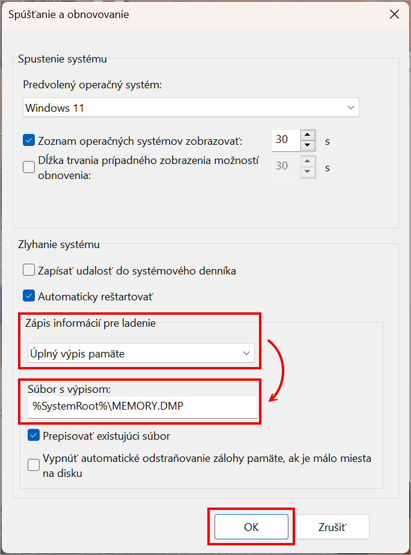Click the down arrow of the recovery options time spinner

[x=307, y=172]
